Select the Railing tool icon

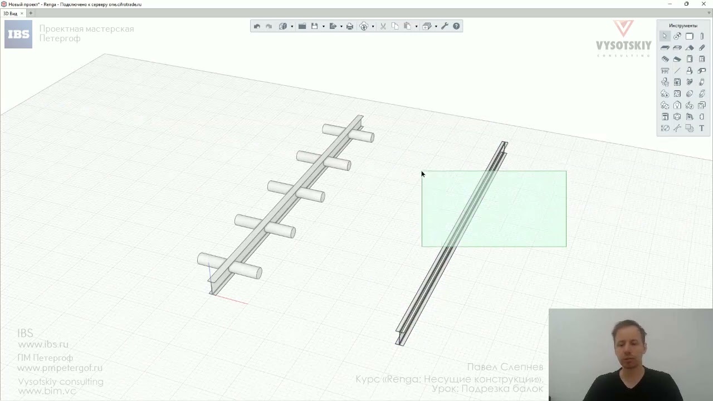(665, 71)
